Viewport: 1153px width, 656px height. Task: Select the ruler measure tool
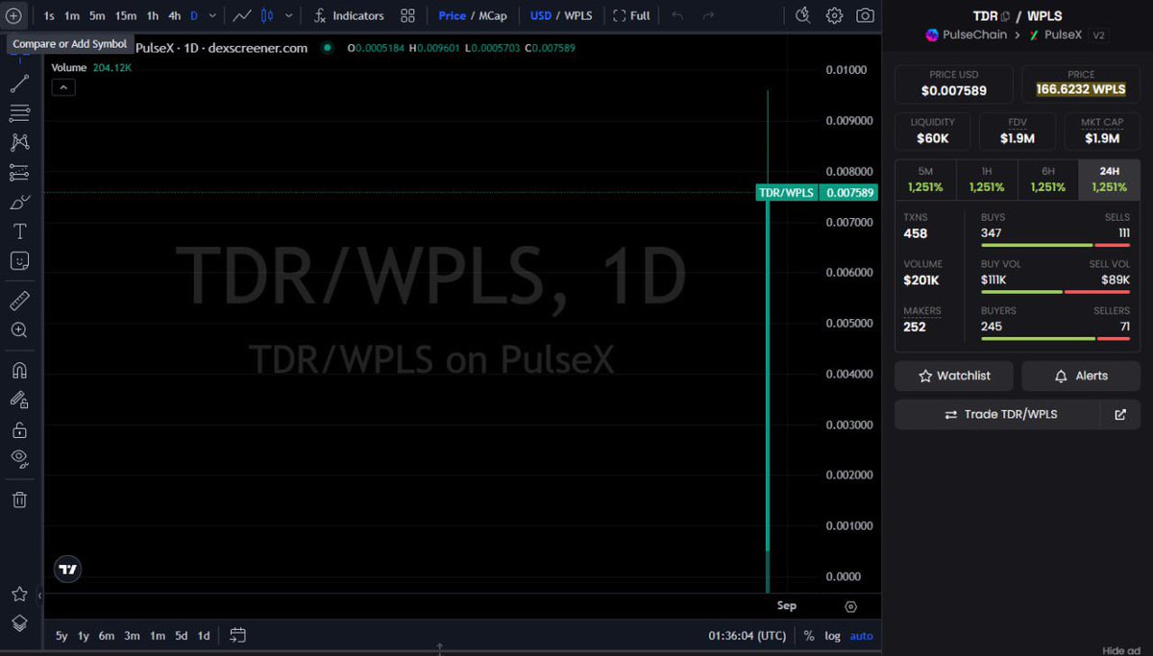19,302
